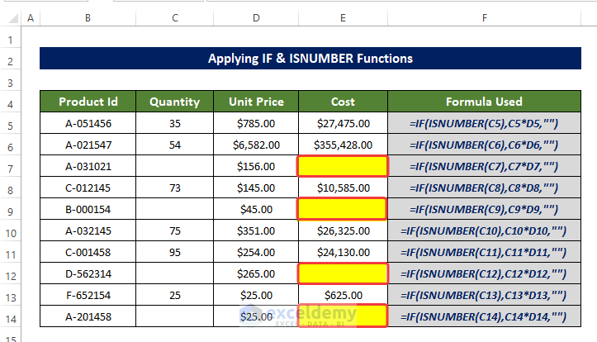Image resolution: width=597 pixels, height=342 pixels.
Task: Click formula cell =IF(ISNUMBER(C10),C10*D10,"")
Action: (485, 230)
